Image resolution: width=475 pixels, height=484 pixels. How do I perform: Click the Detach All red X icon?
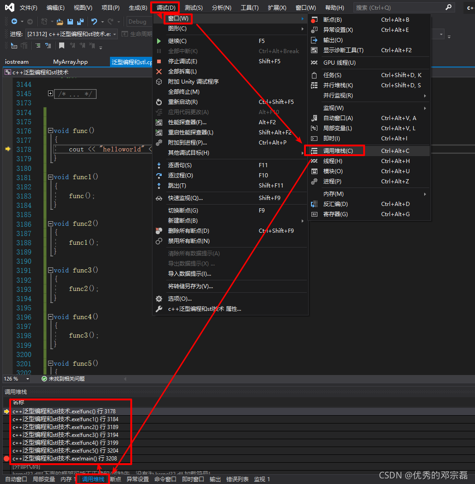click(159, 72)
